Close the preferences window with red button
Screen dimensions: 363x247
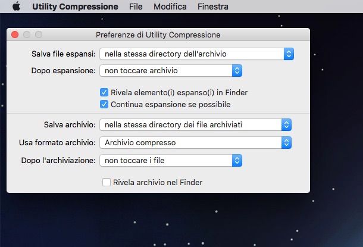click(15, 35)
